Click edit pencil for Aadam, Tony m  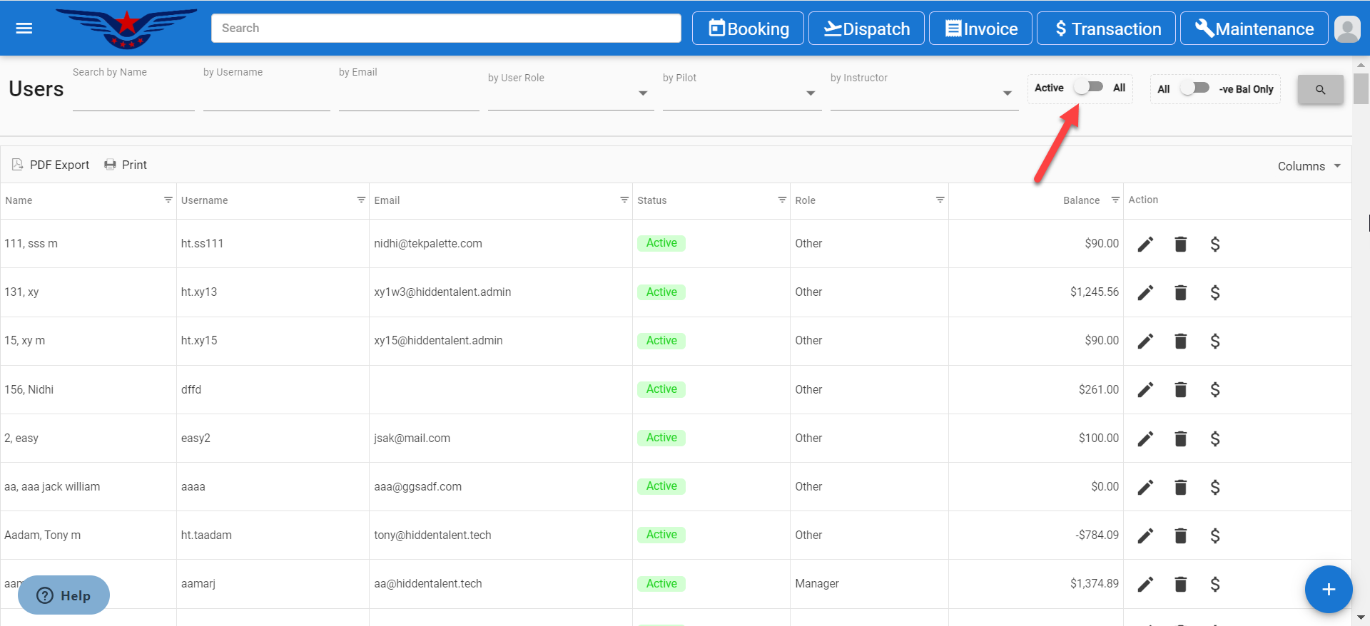(x=1145, y=535)
